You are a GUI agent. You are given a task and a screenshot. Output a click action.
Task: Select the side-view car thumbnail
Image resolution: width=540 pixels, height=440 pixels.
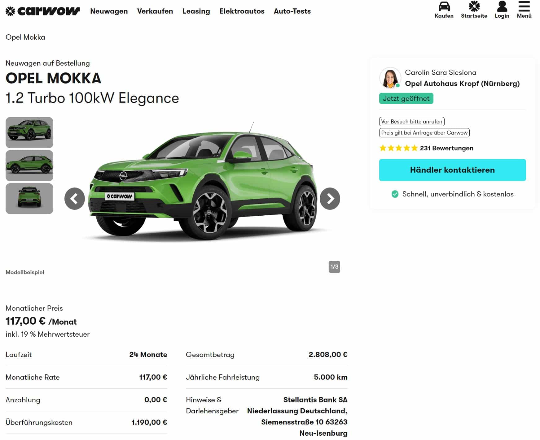click(x=29, y=166)
